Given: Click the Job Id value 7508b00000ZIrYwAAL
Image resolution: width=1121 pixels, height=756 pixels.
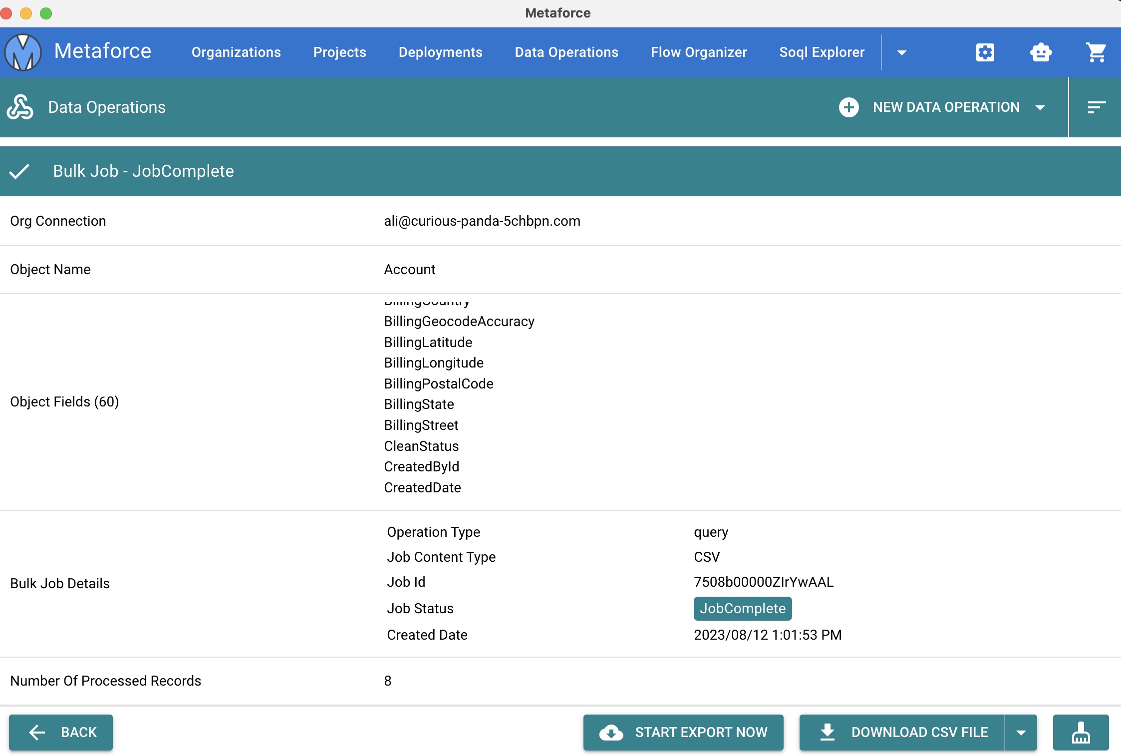Looking at the screenshot, I should point(764,582).
